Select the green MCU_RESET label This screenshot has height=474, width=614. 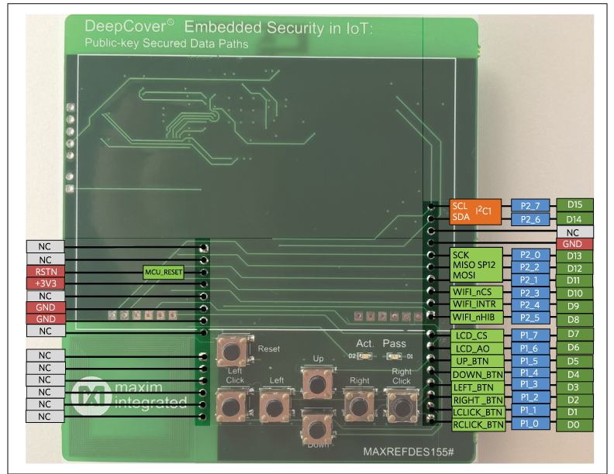(x=164, y=272)
